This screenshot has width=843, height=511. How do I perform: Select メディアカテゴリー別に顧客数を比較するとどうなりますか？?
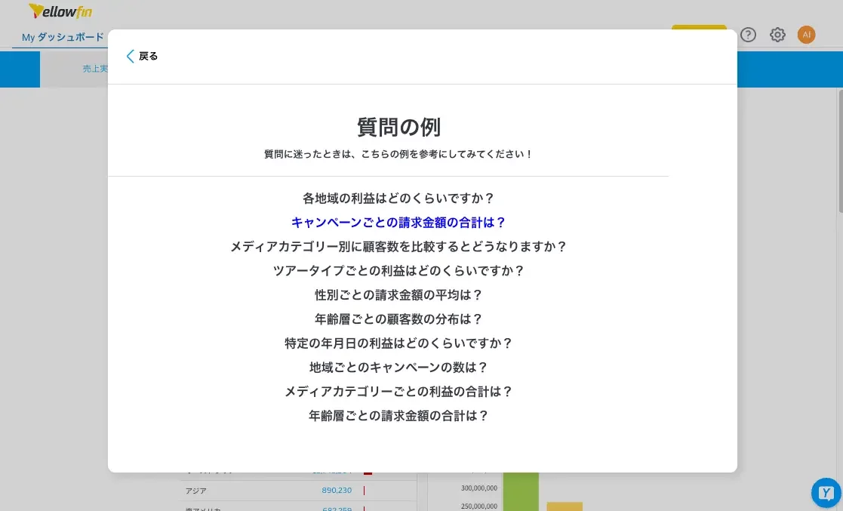[398, 246]
